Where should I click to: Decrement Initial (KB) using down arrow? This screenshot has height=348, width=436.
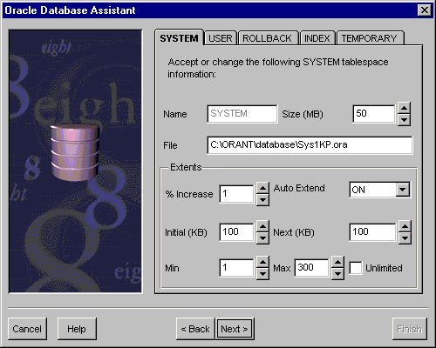[x=262, y=238]
